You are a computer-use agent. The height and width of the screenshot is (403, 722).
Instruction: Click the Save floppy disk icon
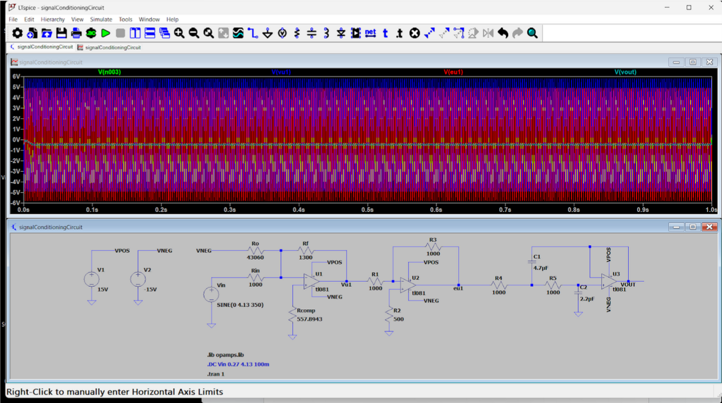click(x=61, y=34)
